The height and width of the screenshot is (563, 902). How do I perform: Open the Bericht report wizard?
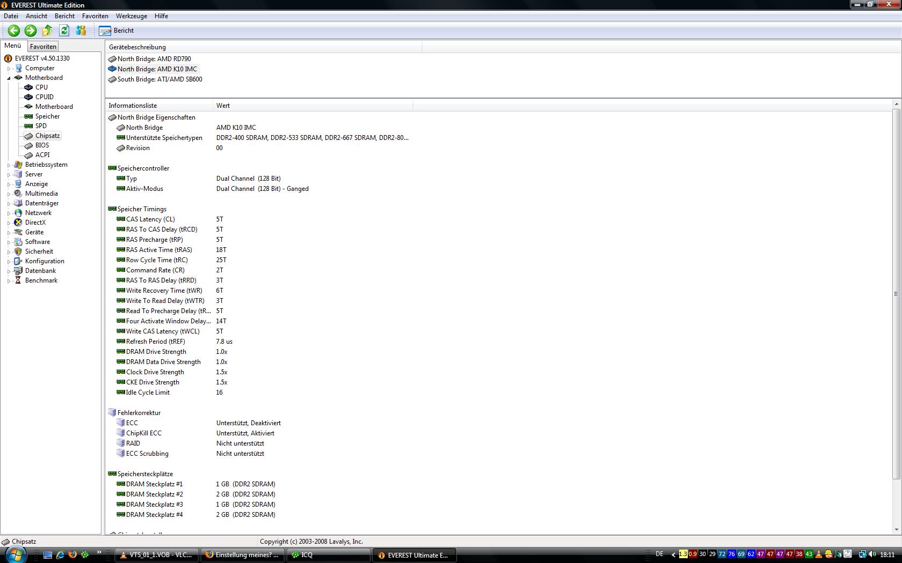coord(117,31)
